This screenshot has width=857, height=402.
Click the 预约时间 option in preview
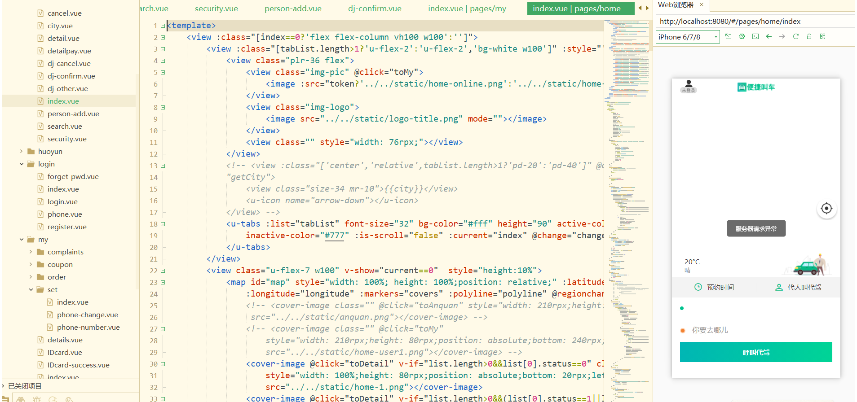pos(714,288)
